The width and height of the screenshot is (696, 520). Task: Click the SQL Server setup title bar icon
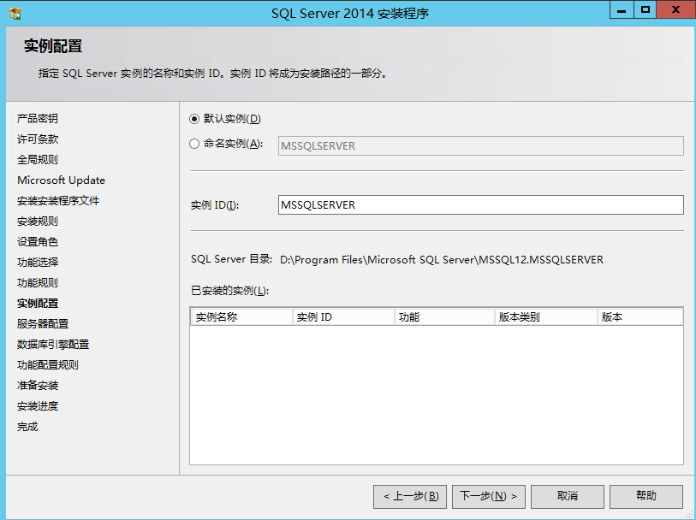pyautogui.click(x=15, y=14)
